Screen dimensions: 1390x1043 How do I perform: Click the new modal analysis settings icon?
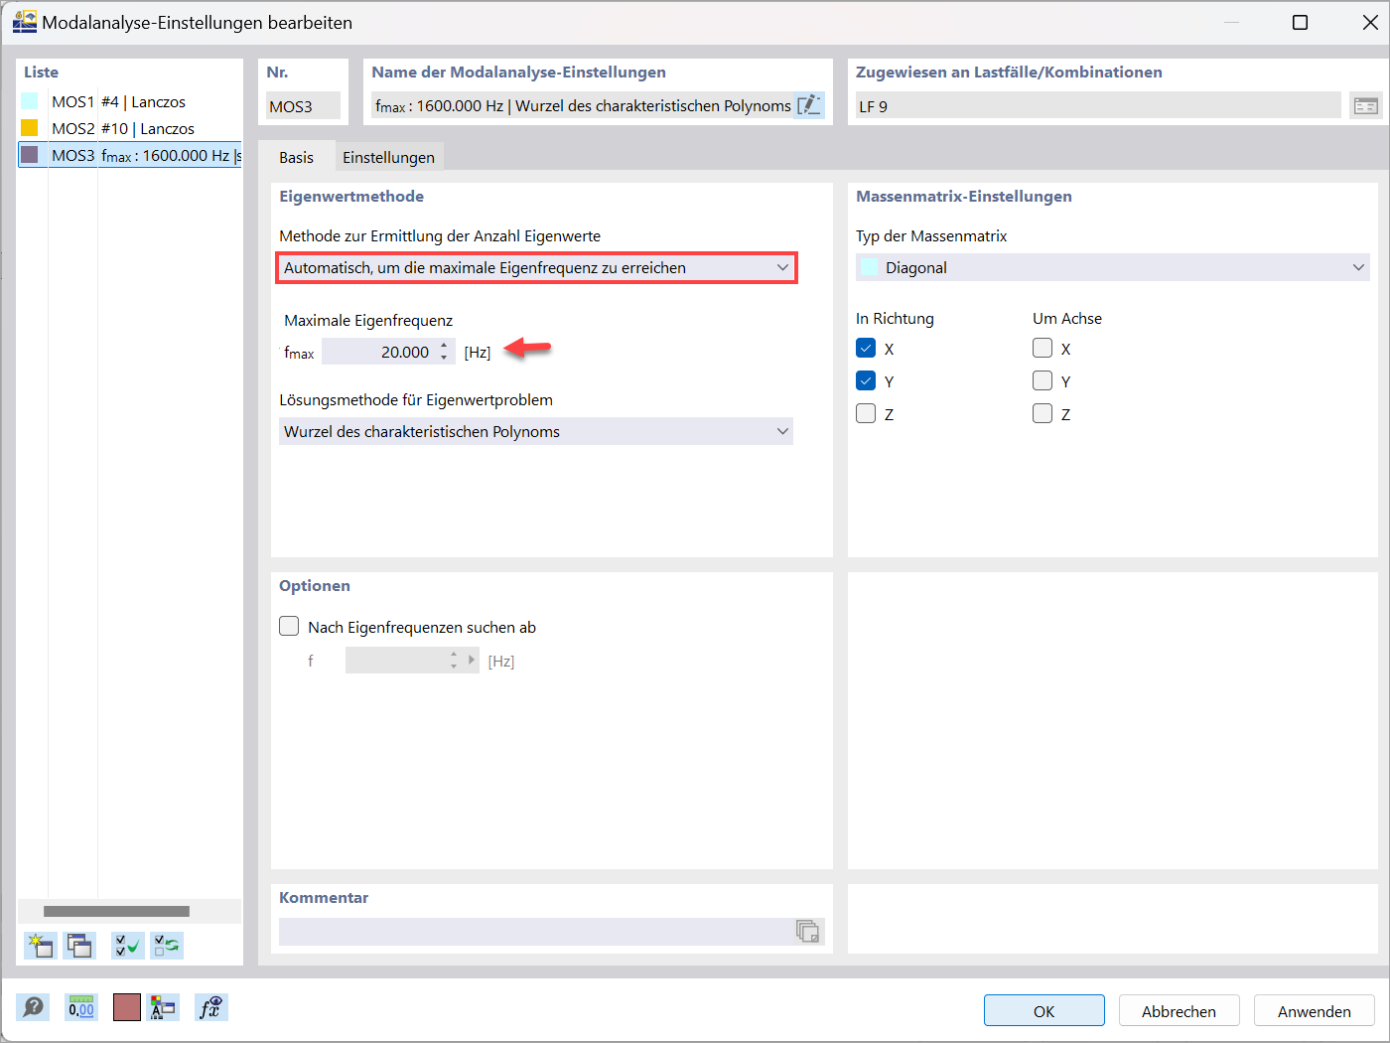41,946
